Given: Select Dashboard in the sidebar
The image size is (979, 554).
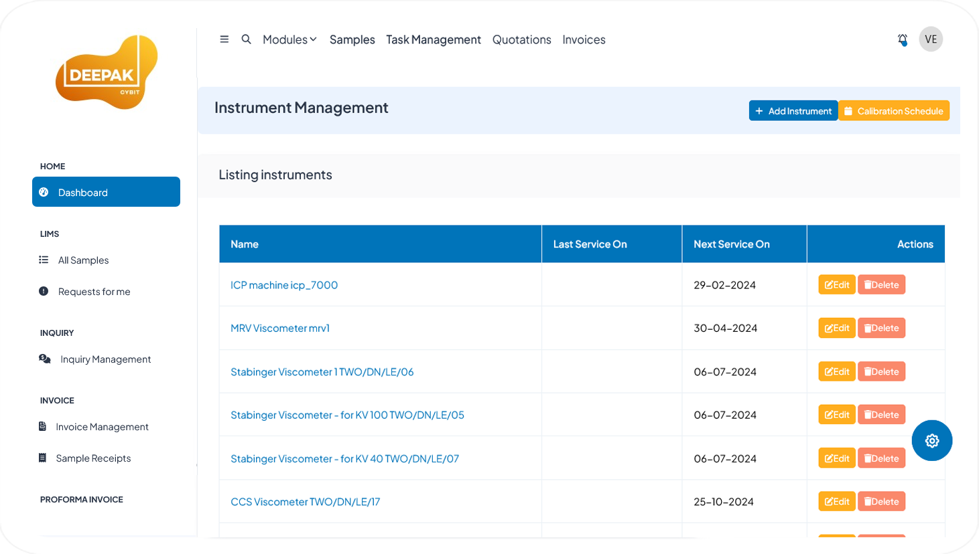Looking at the screenshot, I should tap(106, 192).
